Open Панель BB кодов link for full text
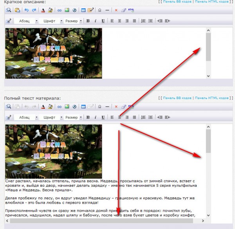 177,98
